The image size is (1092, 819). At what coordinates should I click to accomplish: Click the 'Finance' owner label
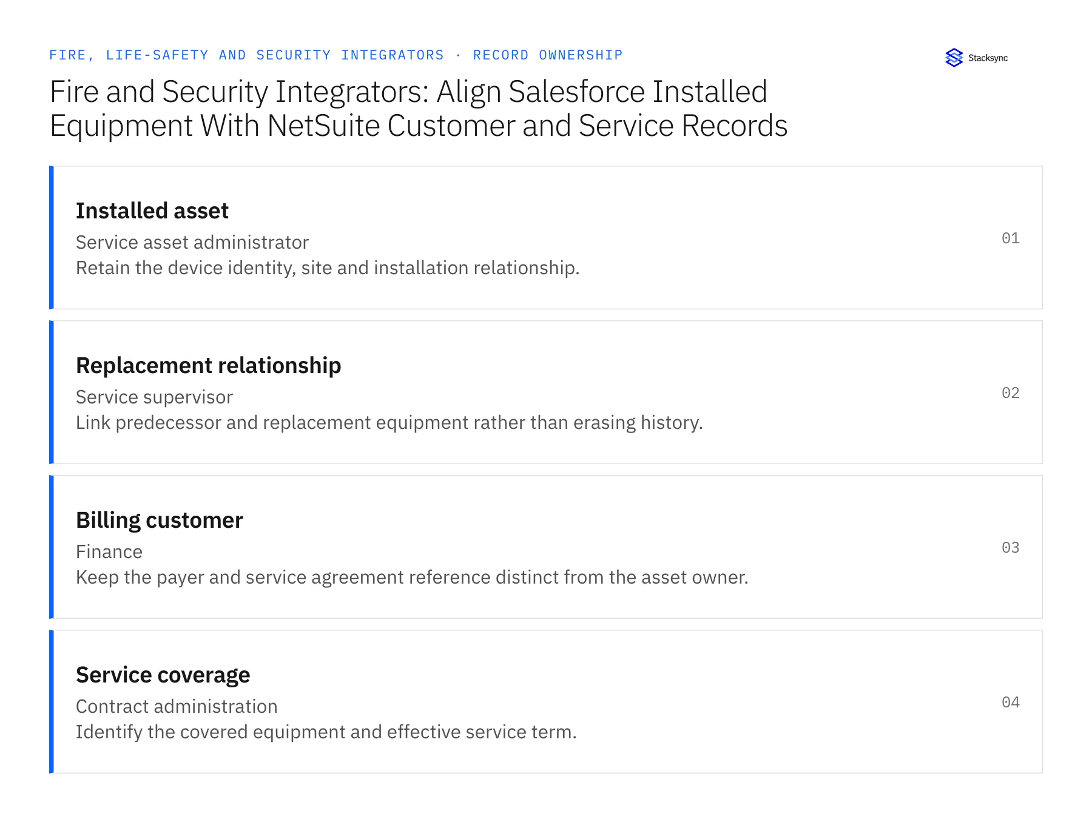pos(109,551)
